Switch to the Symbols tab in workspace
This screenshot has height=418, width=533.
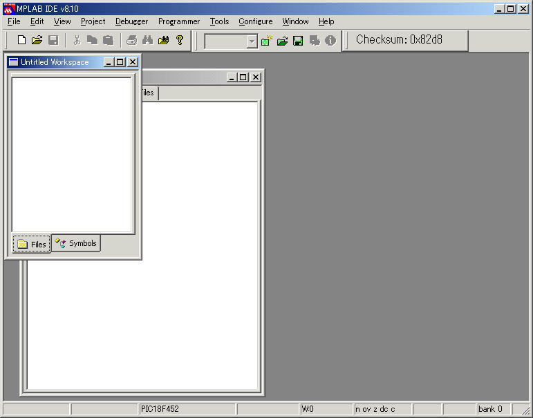[76, 243]
